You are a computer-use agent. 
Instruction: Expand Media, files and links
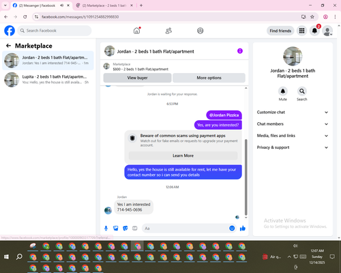click(x=293, y=136)
